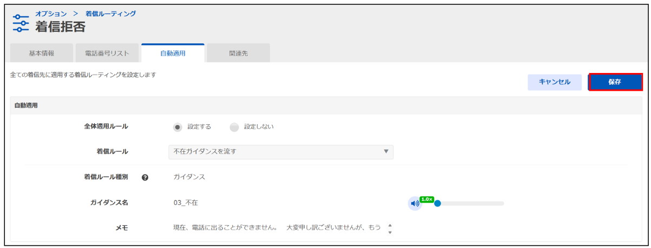Go to the 着信ルーティング breadcrumb link

tap(110, 14)
